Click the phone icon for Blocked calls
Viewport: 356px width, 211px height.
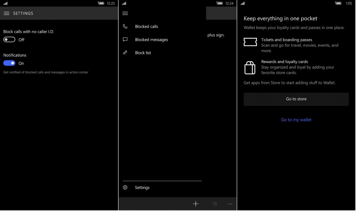click(x=125, y=26)
